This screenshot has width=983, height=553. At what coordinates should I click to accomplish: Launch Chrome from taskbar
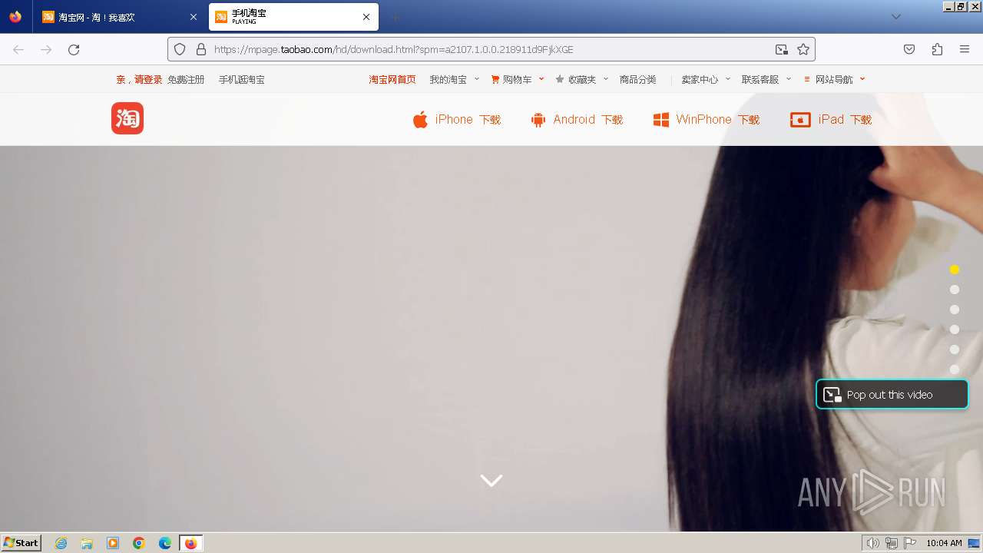139,543
